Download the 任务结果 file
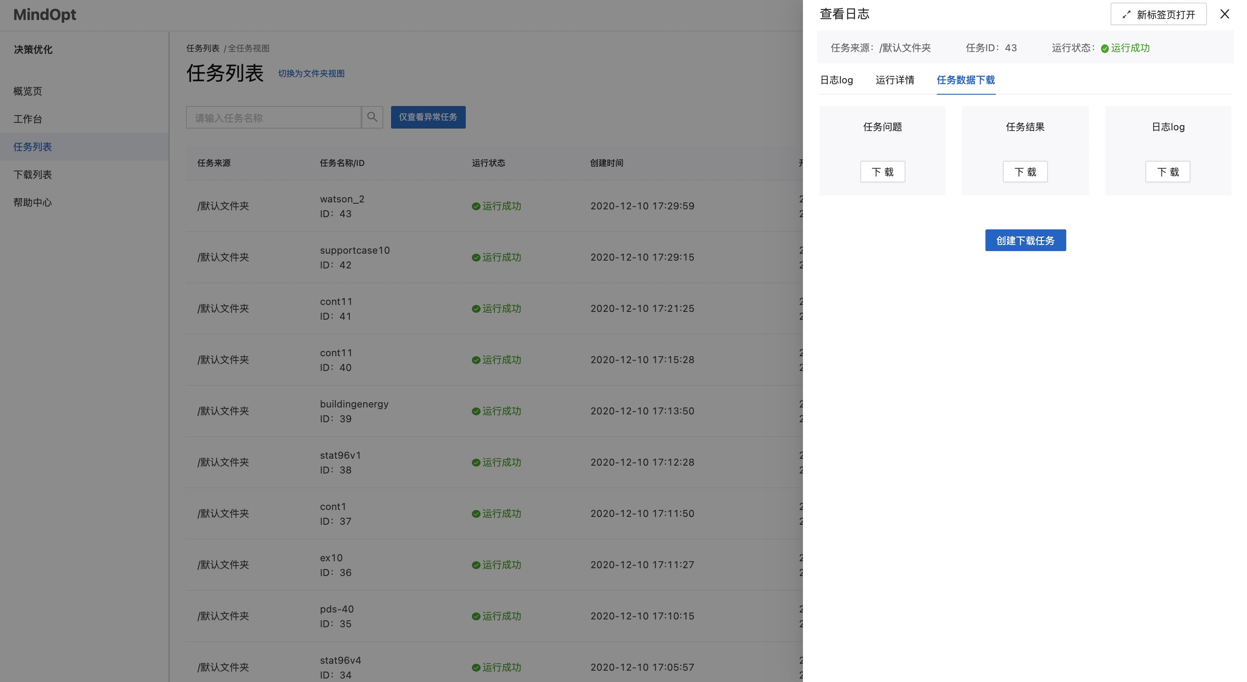Image resolution: width=1247 pixels, height=682 pixels. click(x=1025, y=172)
